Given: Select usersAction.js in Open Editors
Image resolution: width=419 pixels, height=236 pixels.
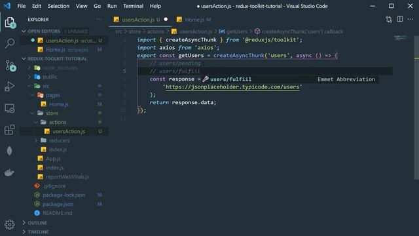Looking at the screenshot, I should click(64, 41).
